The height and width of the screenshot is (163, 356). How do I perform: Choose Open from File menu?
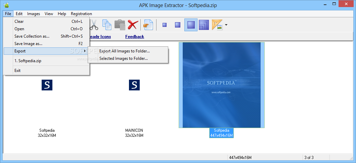[x=46, y=29]
